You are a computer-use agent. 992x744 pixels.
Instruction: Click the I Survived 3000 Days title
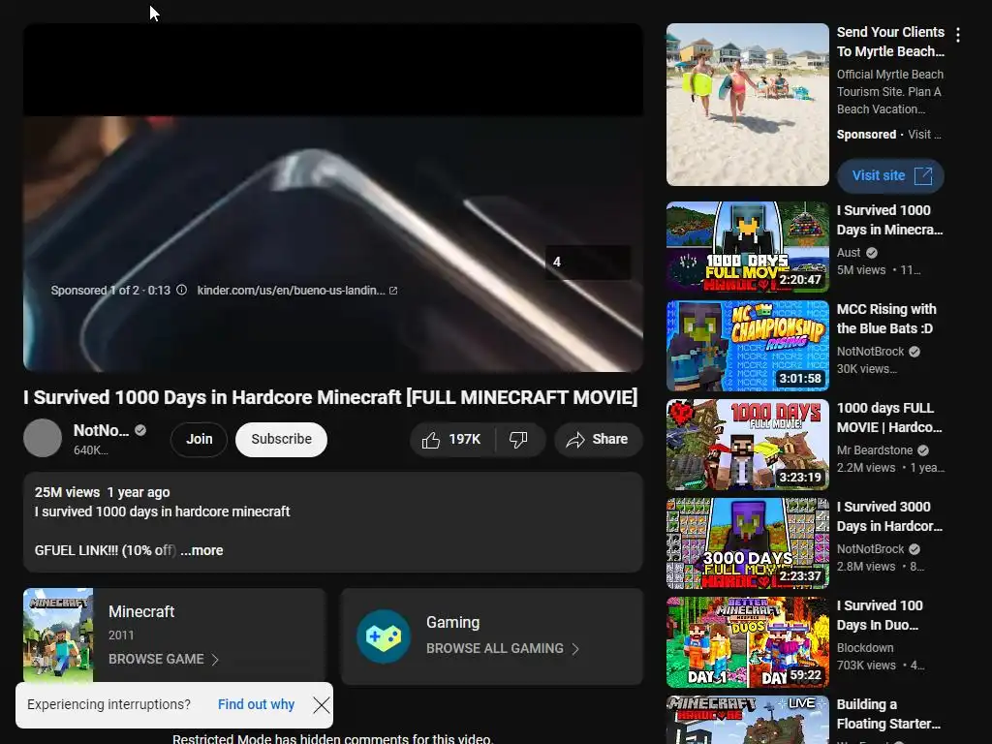pos(889,516)
